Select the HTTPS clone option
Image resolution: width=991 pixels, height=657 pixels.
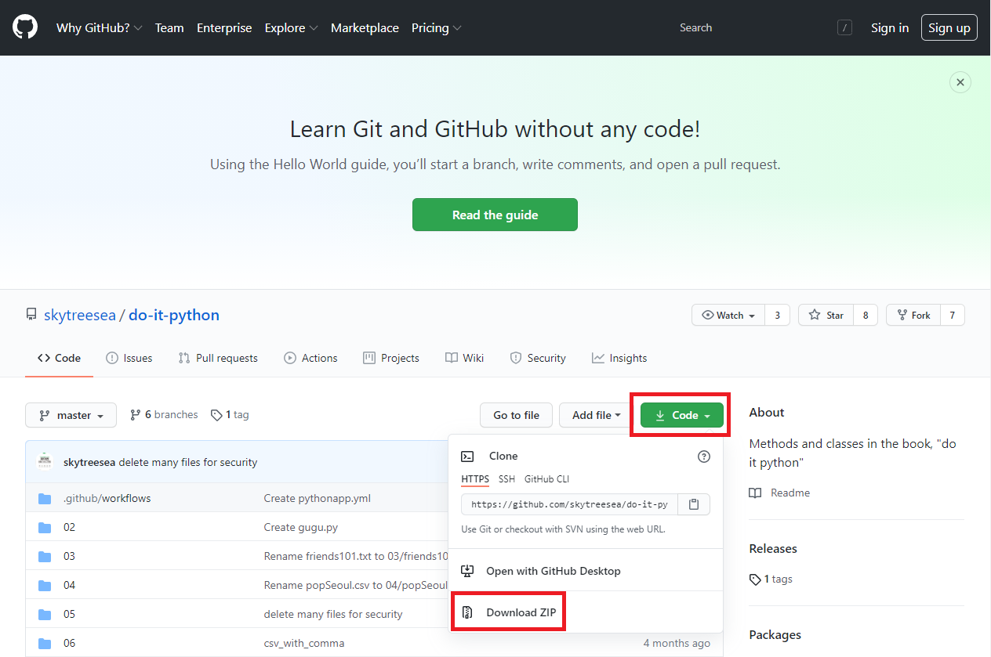475,478
